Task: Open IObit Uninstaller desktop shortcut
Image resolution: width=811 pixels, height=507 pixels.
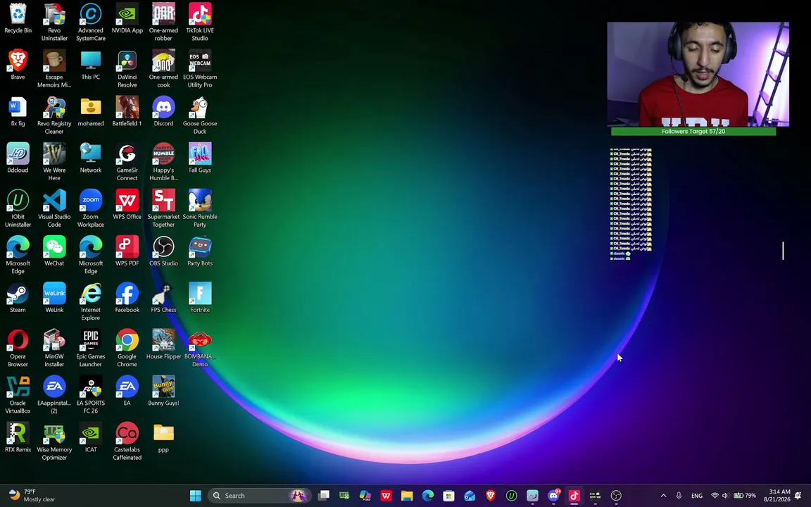Action: coord(18,209)
